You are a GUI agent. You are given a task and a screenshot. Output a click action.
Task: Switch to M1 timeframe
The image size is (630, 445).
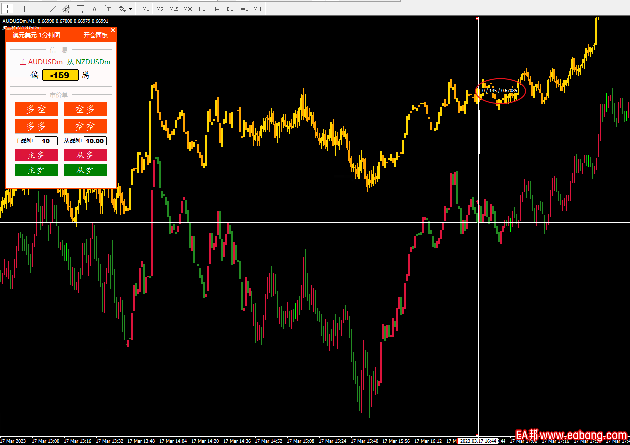(x=146, y=9)
